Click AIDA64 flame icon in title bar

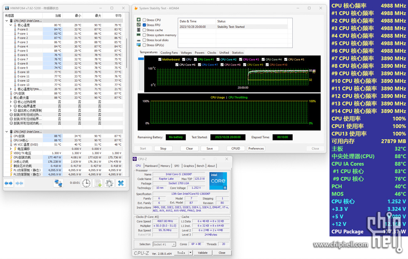coord(136,8)
